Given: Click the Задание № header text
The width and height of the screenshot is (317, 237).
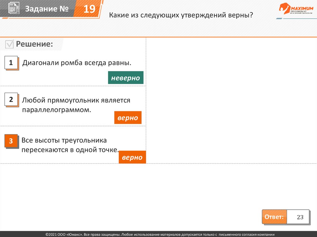Looking at the screenshot, I should click(x=47, y=9).
